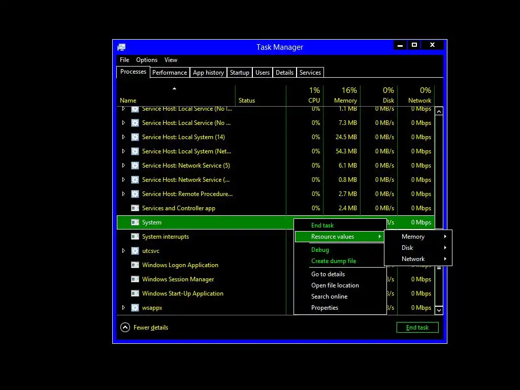Image resolution: width=520 pixels, height=390 pixels.
Task: Select the Services and Controller app row
Action: tap(276, 208)
